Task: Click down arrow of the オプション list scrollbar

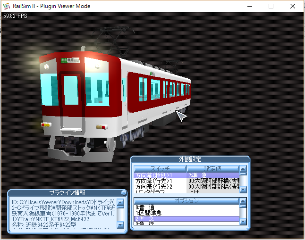Action: pos(243,221)
